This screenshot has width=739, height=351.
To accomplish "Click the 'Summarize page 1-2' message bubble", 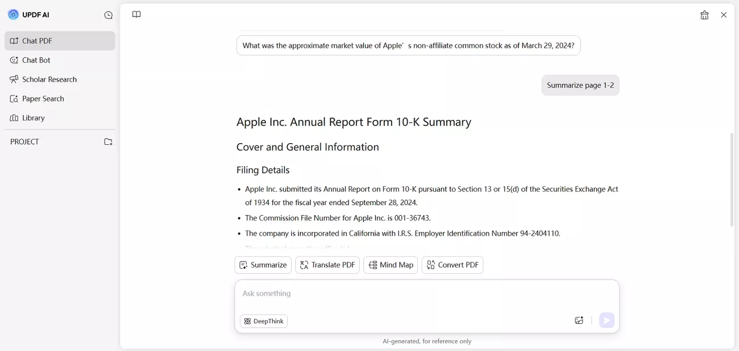I will pyautogui.click(x=580, y=85).
